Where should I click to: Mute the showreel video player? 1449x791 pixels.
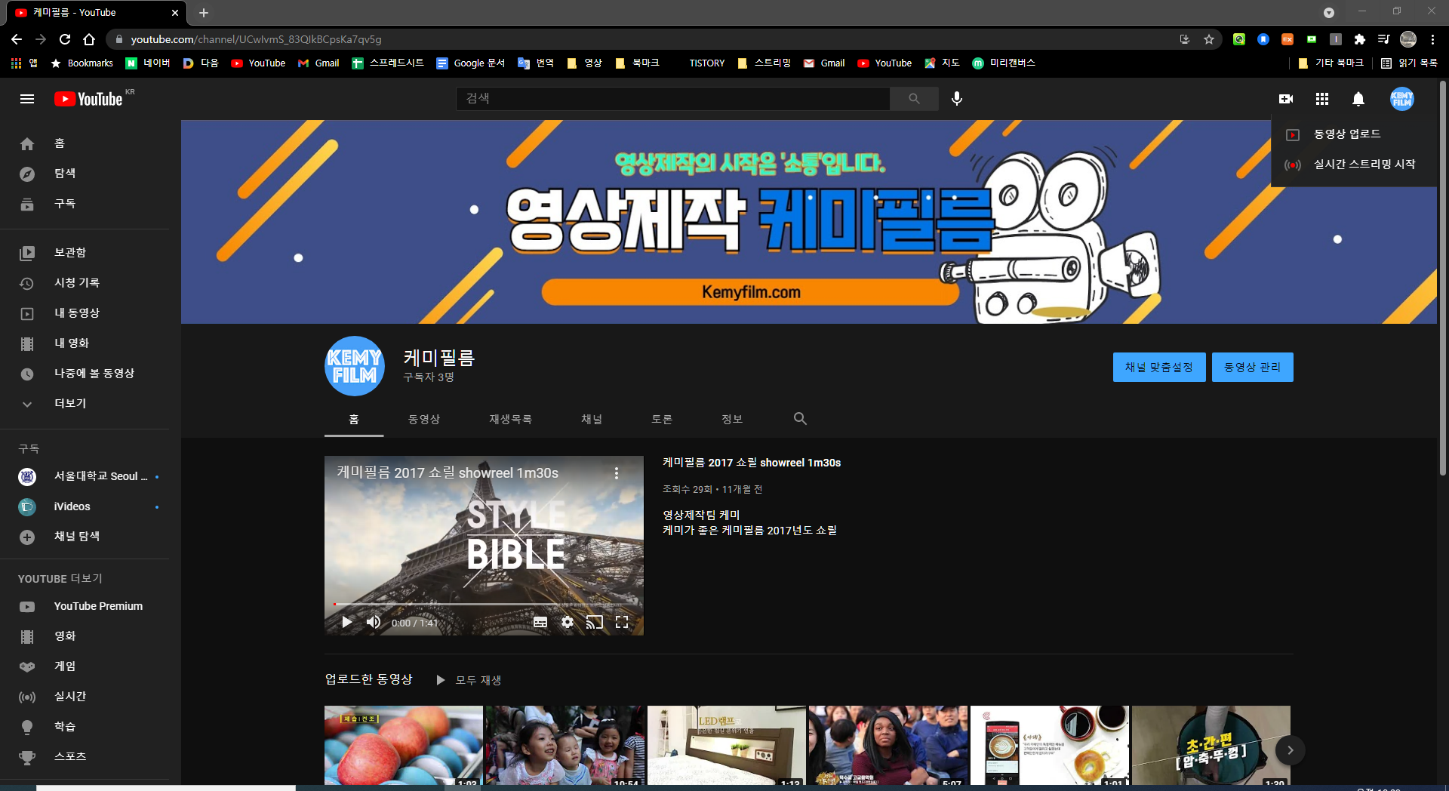click(x=374, y=622)
